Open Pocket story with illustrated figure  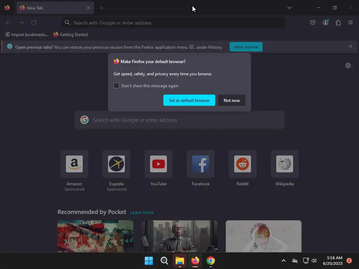click(264, 236)
